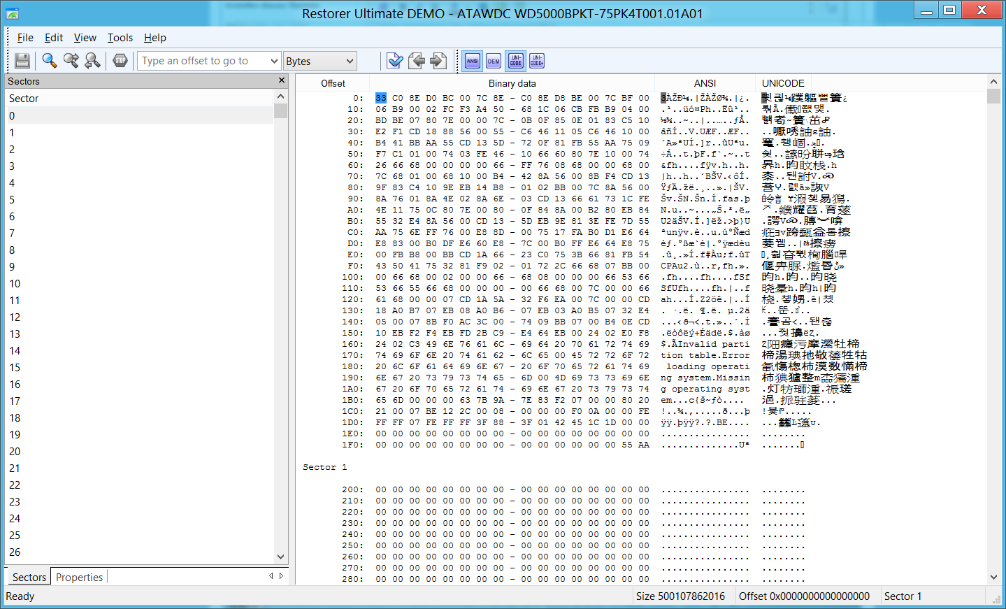
Task: Click the Binary data column header
Action: (512, 83)
